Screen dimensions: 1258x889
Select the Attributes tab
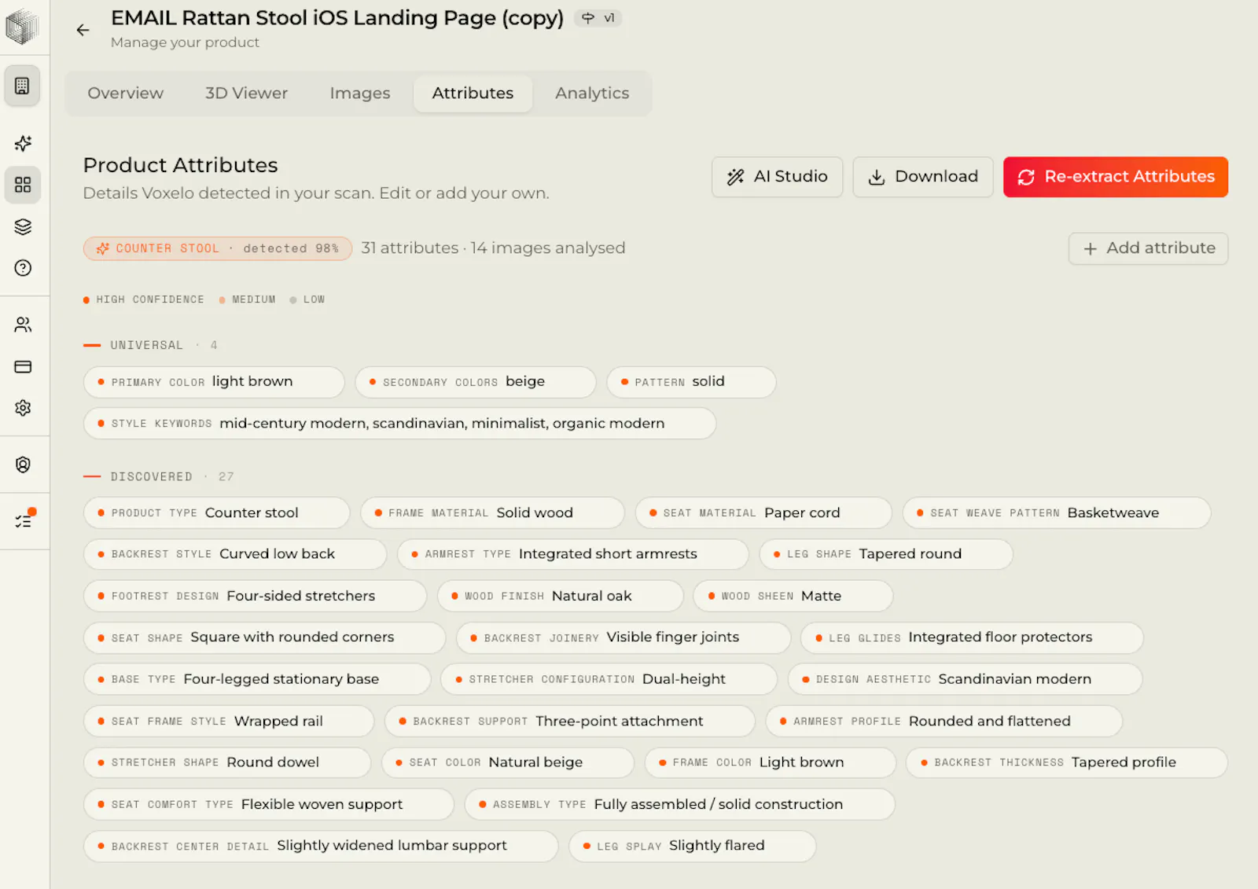(x=473, y=94)
